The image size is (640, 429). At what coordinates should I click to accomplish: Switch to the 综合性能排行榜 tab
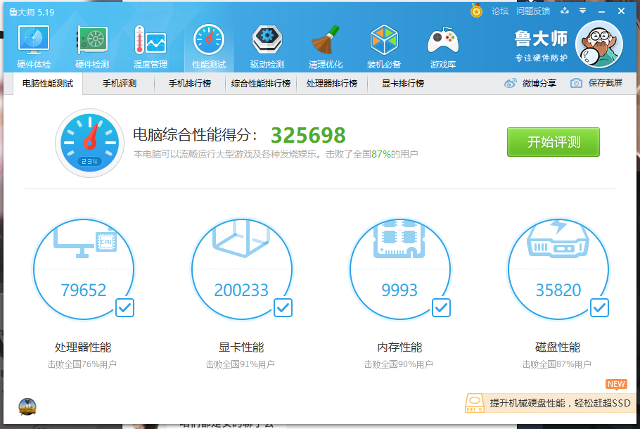pos(261,84)
